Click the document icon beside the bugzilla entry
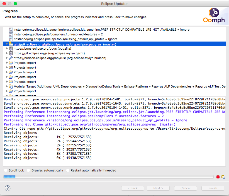The height and width of the screenshot is (196, 229). 11,49
